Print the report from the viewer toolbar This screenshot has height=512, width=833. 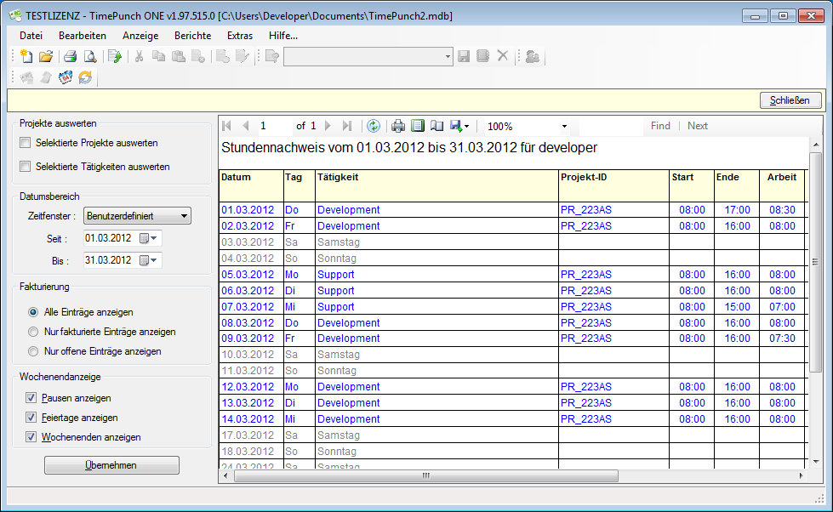coord(397,126)
